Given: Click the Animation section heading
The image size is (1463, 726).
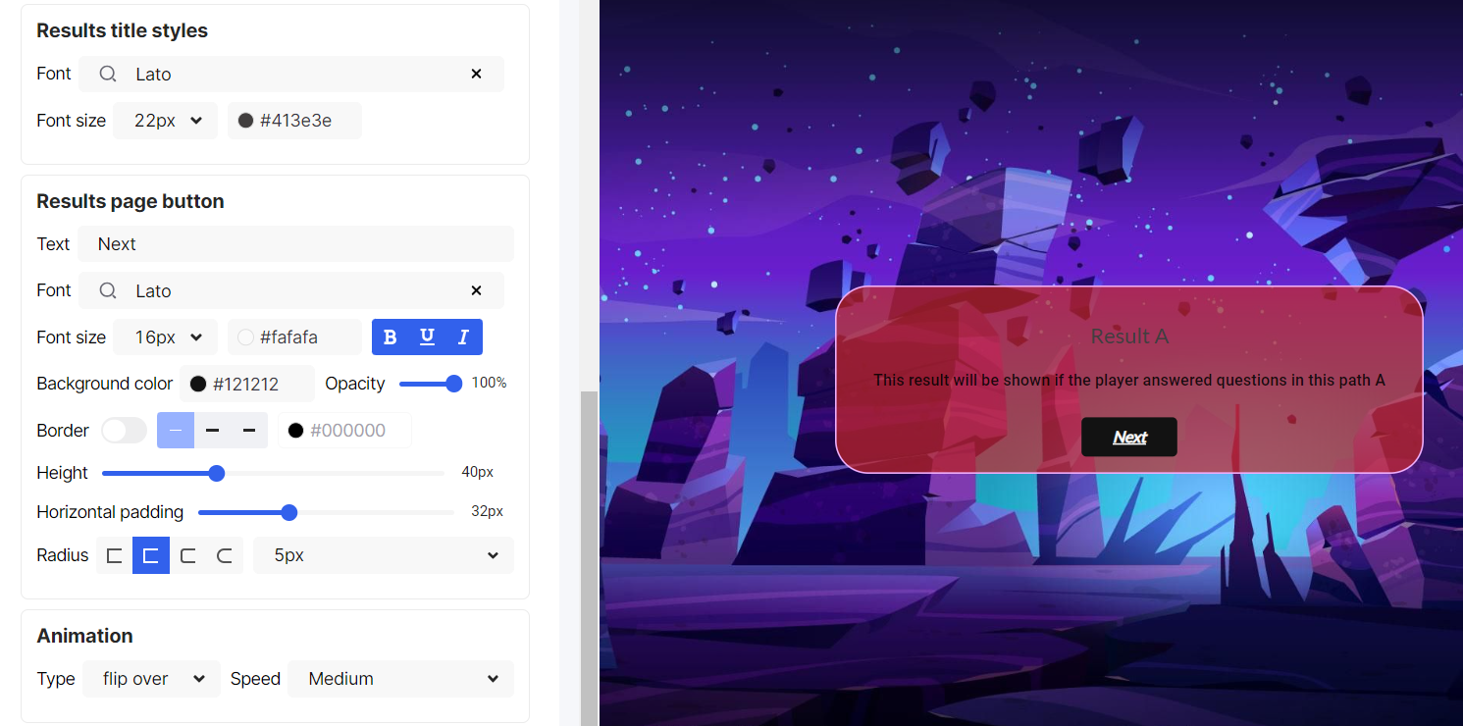Looking at the screenshot, I should 85,636.
